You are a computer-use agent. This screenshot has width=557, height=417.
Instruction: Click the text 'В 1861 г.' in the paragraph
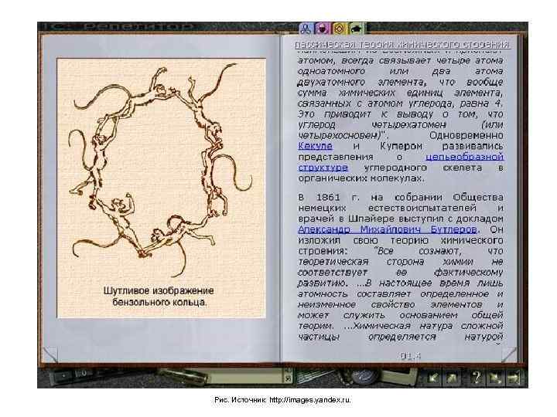click(329, 197)
